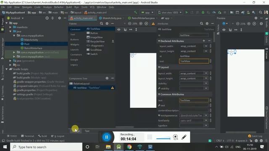The width and height of the screenshot is (269, 151).
Task: Click the text field in Declared Attributes
Action: tap(194, 61)
